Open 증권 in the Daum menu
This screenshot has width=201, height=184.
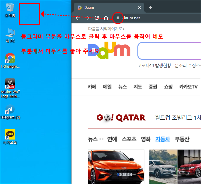click(x=153, y=87)
